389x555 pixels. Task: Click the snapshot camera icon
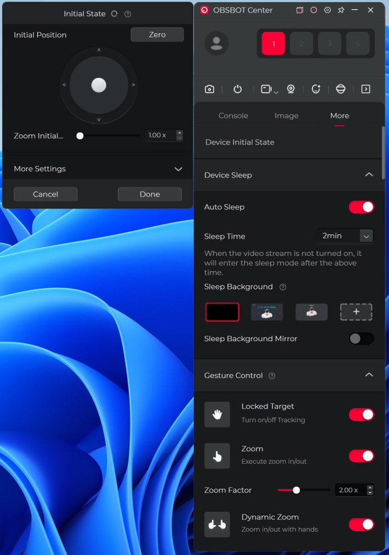pyautogui.click(x=210, y=89)
